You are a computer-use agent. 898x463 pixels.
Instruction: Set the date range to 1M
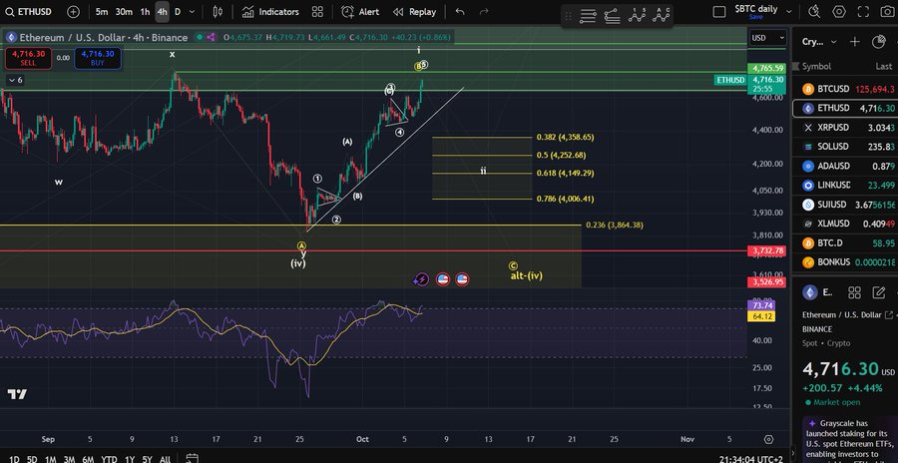pos(51,459)
